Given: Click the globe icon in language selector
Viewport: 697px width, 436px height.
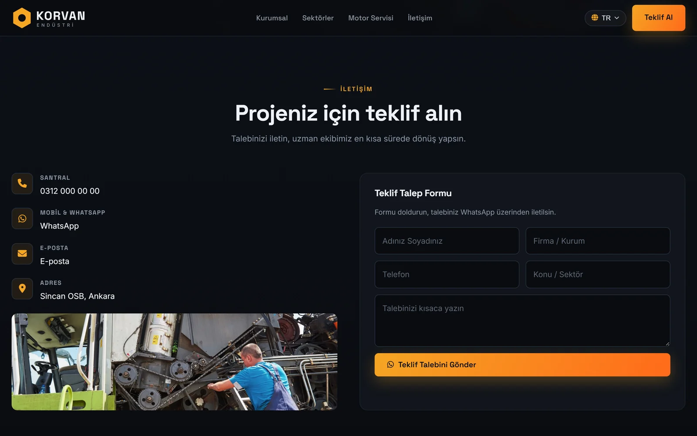Looking at the screenshot, I should click(595, 18).
